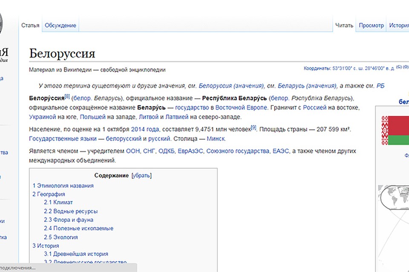Click the Wikipedia globe logo
Screen dimensions: 409x272
click(1, 23)
